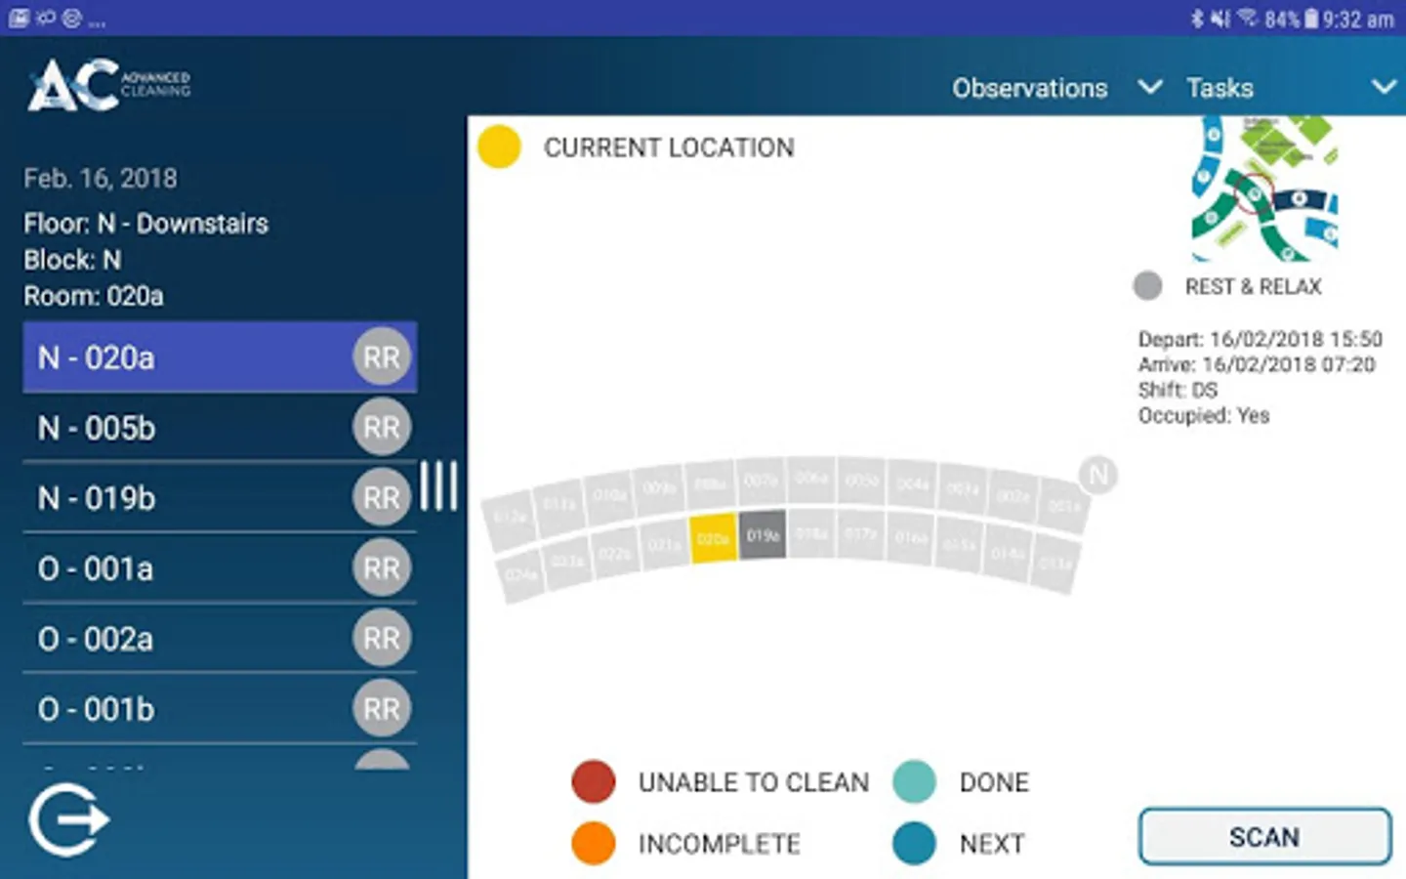1406x879 pixels.
Task: Tap the Next status option
Action: coord(914,844)
